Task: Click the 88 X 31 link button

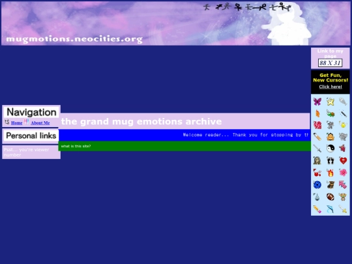Action: click(330, 63)
